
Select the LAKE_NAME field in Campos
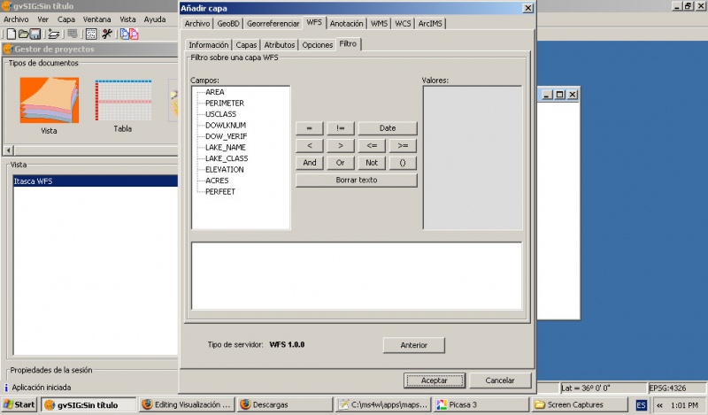tap(225, 147)
